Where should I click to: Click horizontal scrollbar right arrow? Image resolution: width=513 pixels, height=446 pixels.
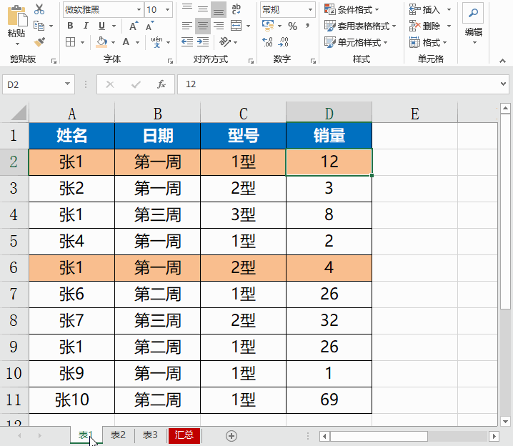[x=494, y=436]
